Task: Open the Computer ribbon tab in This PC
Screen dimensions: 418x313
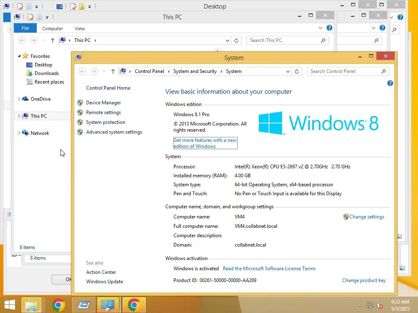Action: pyautogui.click(x=53, y=29)
